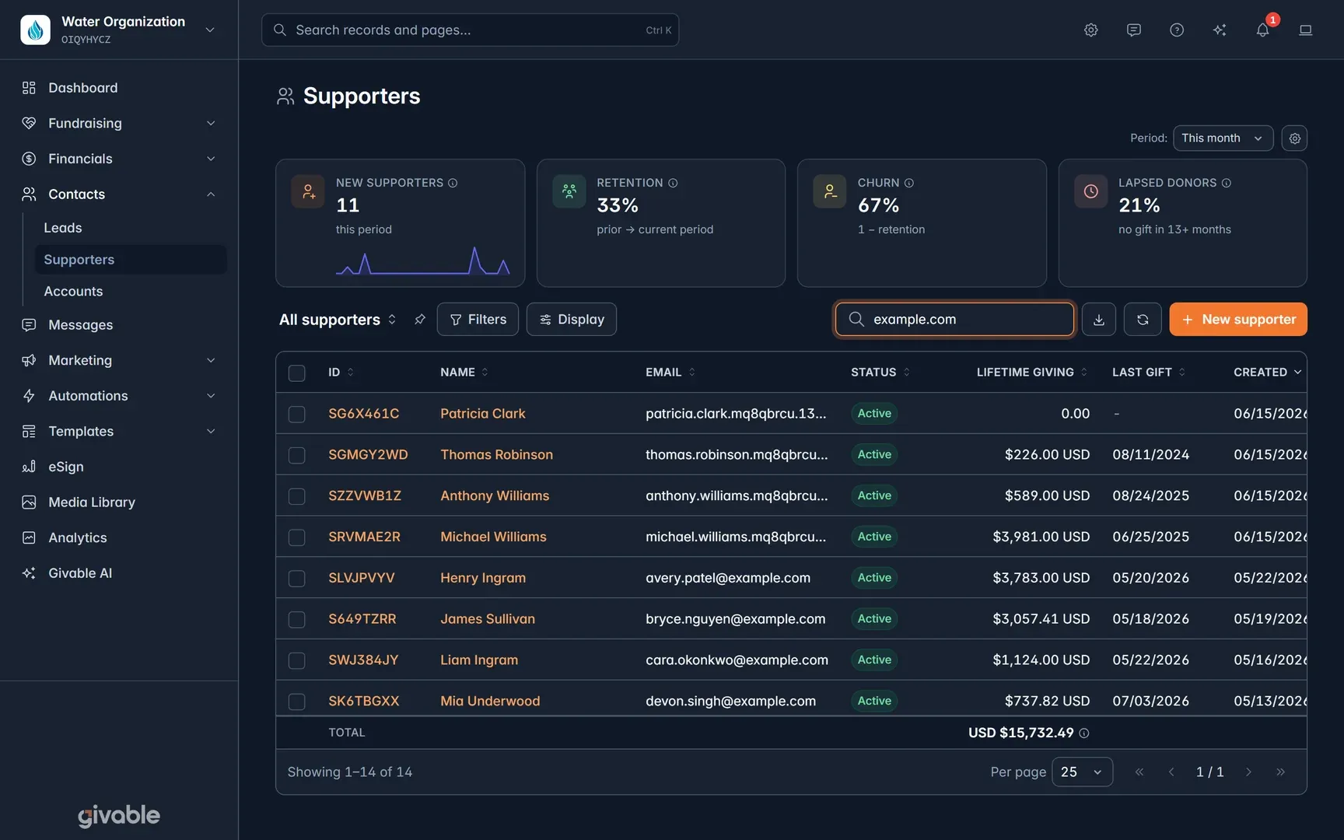Viewport: 1344px width, 840px height.
Task: Open metrics settings gear beside Period
Action: coord(1294,138)
